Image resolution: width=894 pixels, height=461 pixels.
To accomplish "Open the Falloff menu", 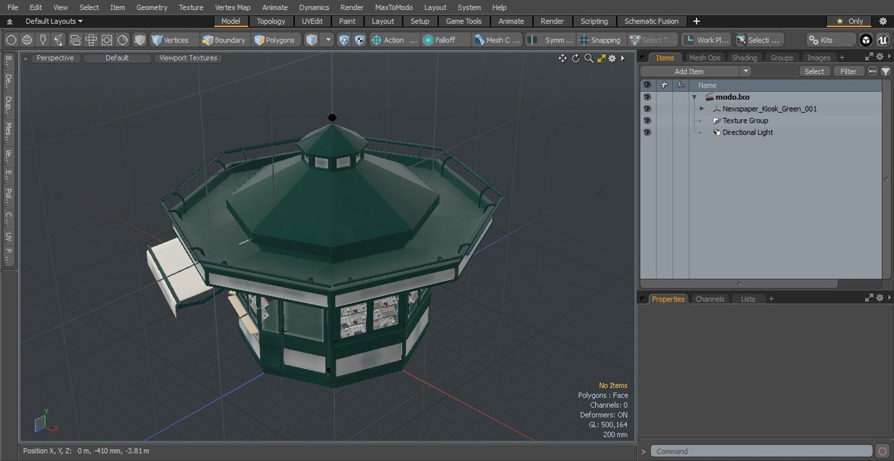I will [x=445, y=40].
